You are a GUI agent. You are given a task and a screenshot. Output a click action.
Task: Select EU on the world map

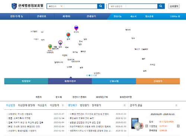pyautogui.click(x=42, y=32)
